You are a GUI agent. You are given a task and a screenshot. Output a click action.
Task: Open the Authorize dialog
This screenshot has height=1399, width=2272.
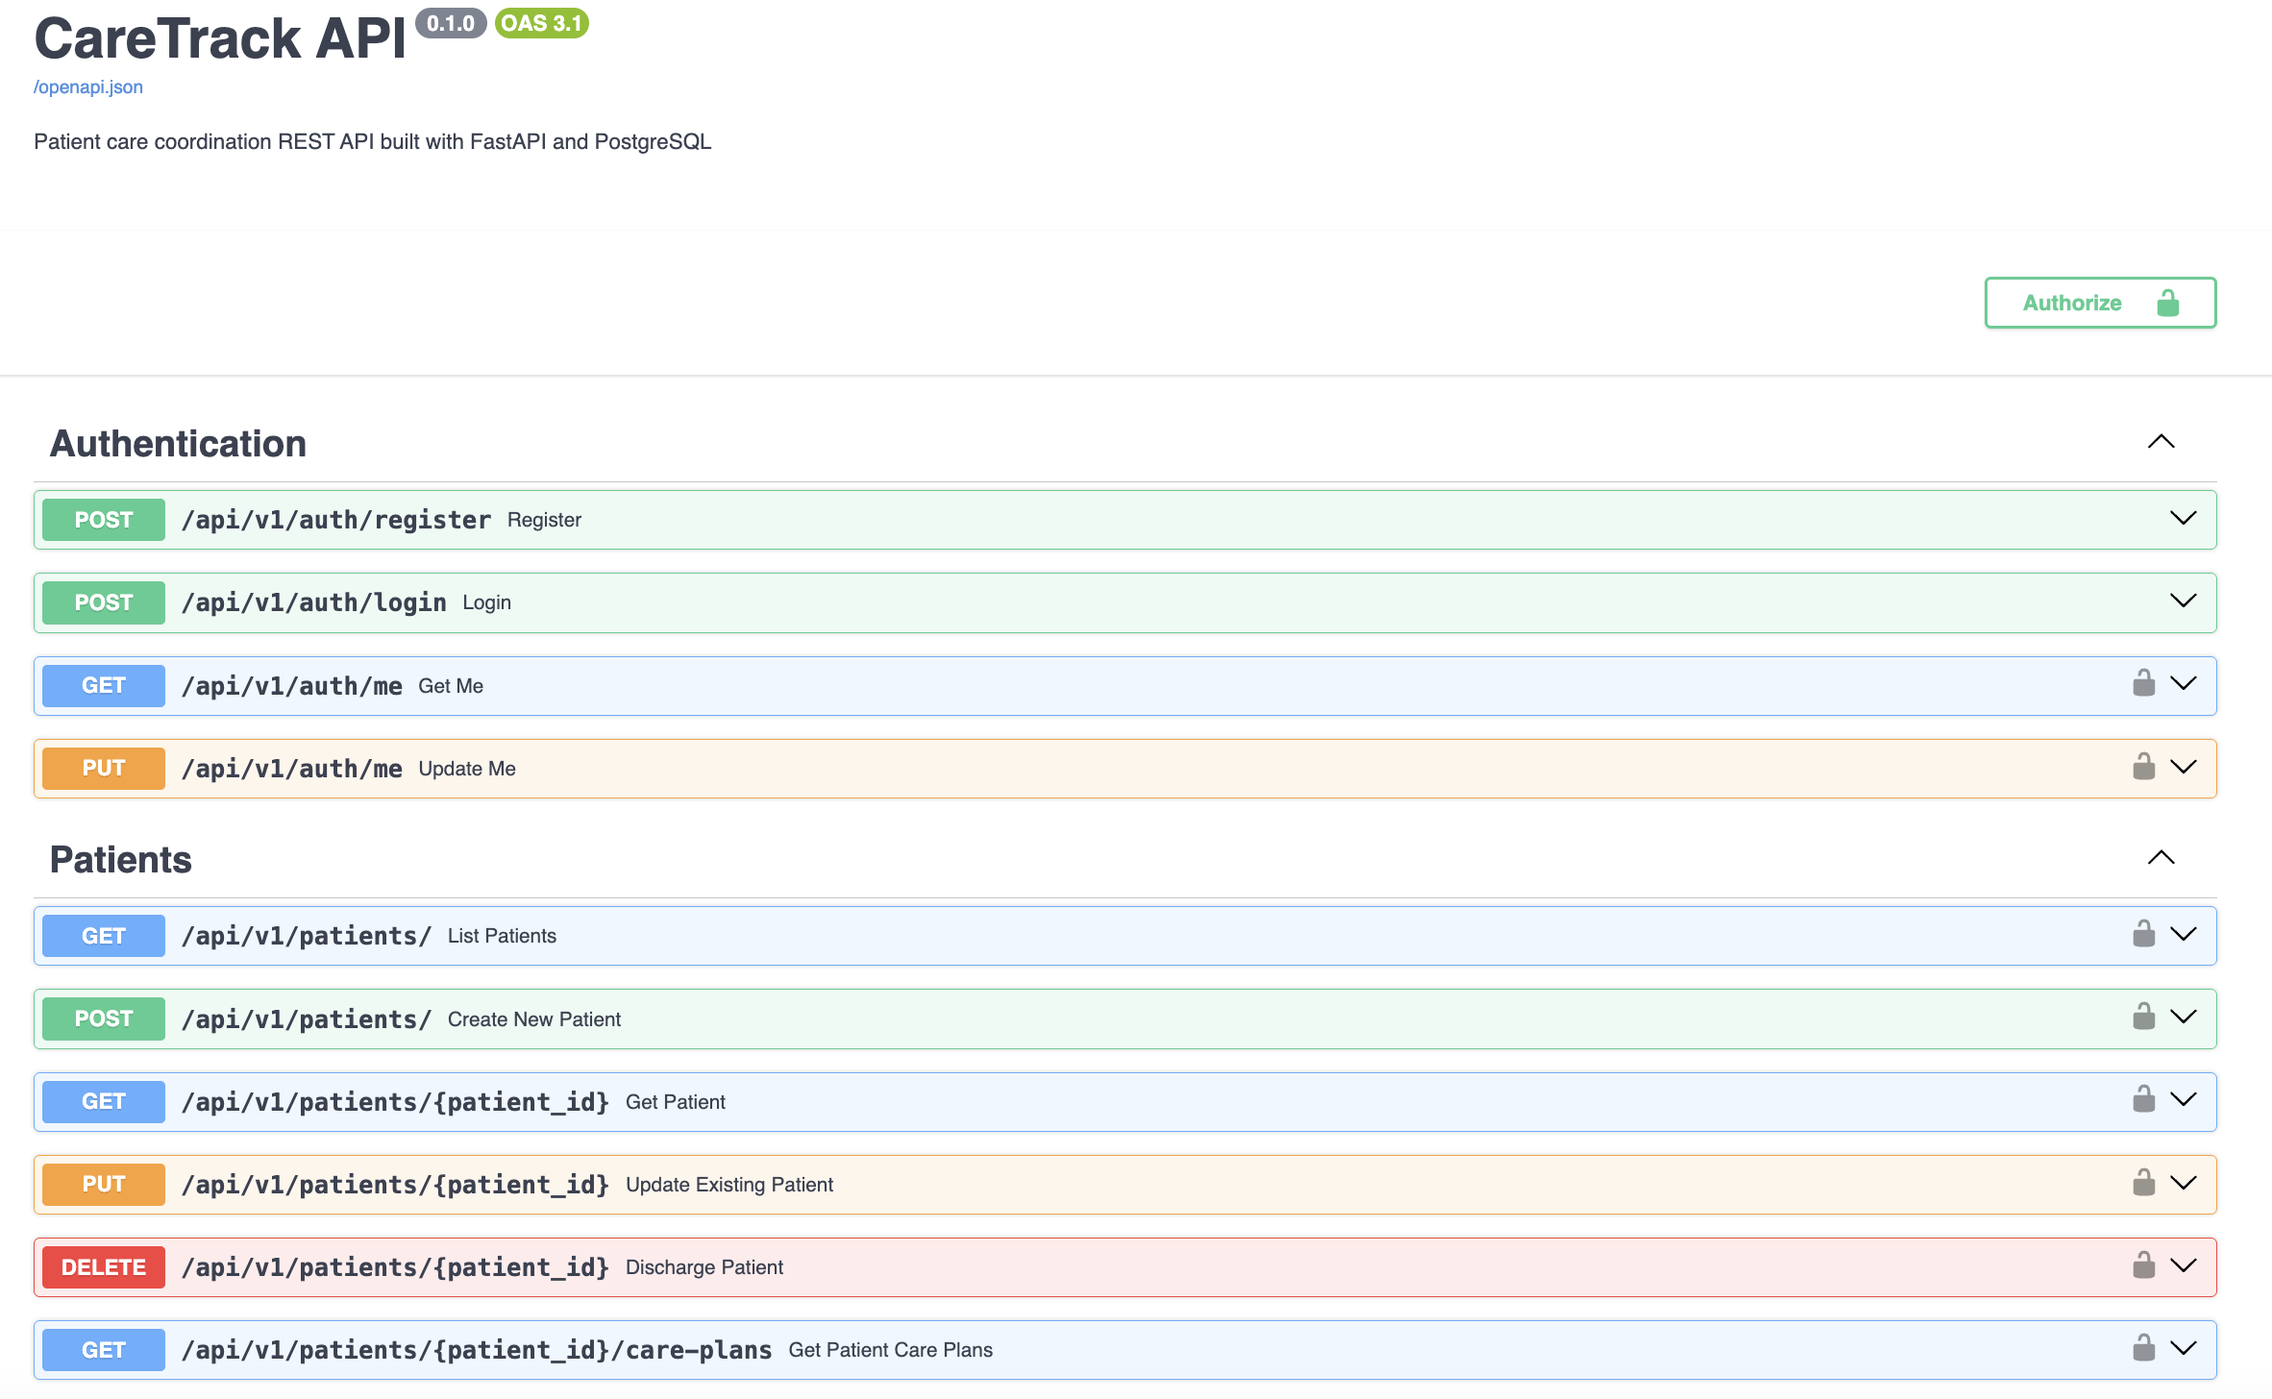pos(2100,303)
